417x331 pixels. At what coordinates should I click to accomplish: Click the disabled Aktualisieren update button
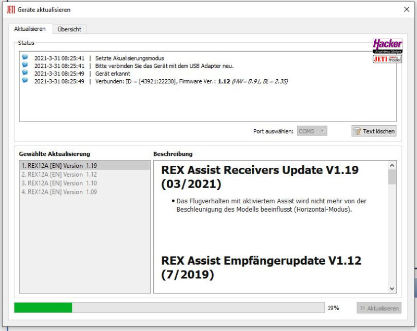point(379,308)
